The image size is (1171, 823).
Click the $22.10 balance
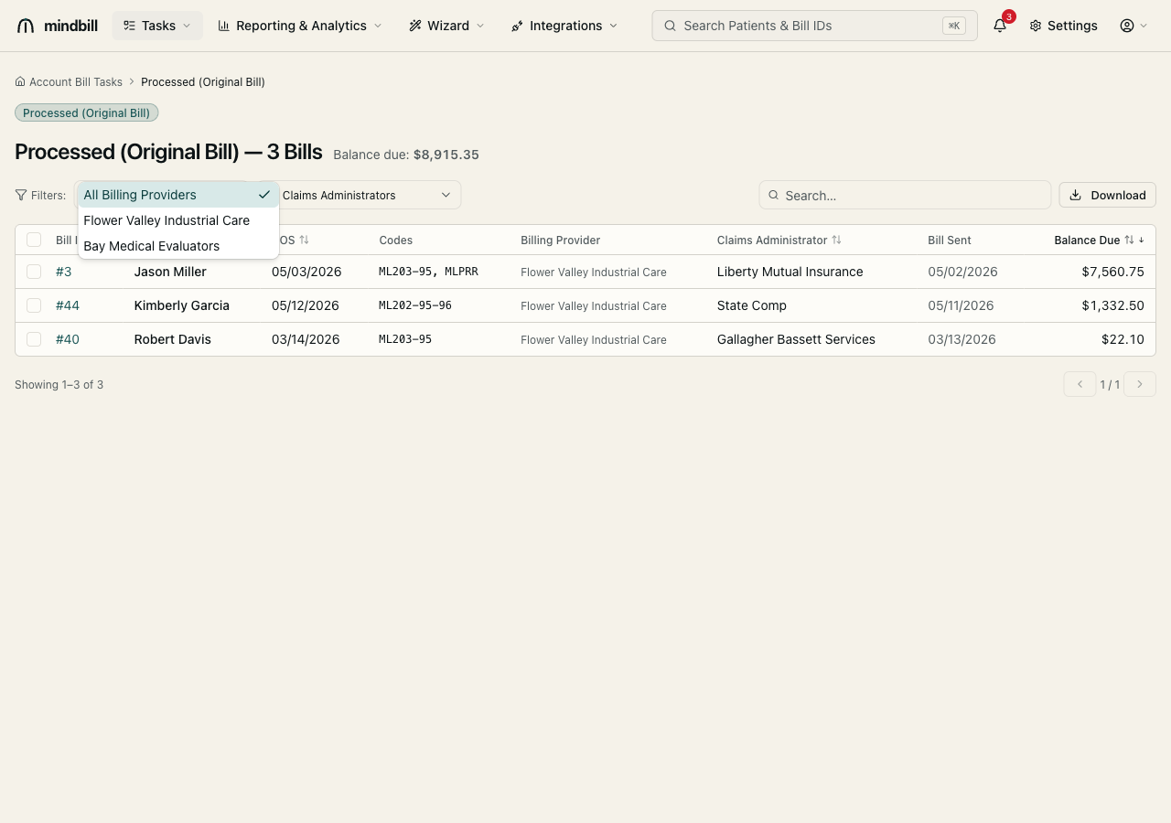pos(1123,339)
